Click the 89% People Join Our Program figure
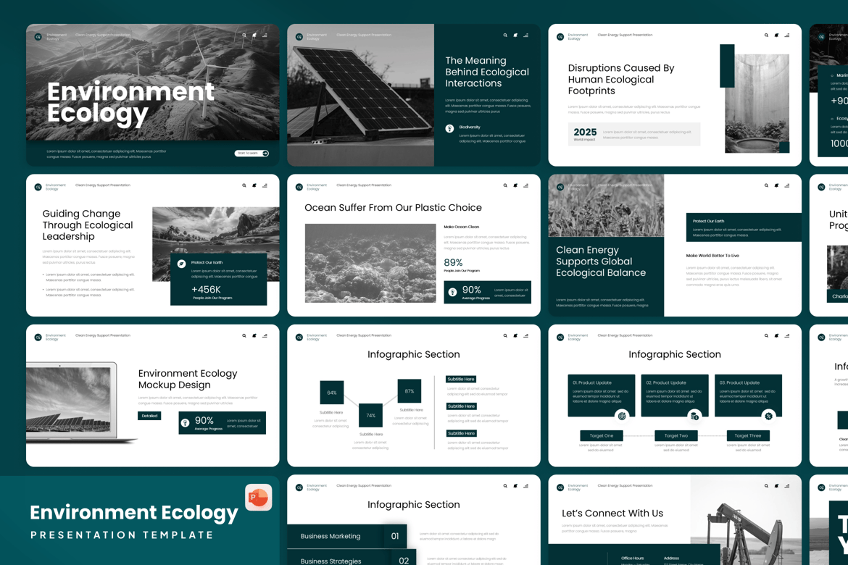848x565 pixels. coord(461,265)
